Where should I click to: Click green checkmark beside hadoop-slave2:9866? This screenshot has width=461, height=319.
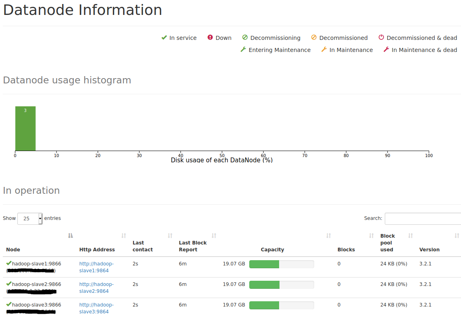pyautogui.click(x=8, y=284)
